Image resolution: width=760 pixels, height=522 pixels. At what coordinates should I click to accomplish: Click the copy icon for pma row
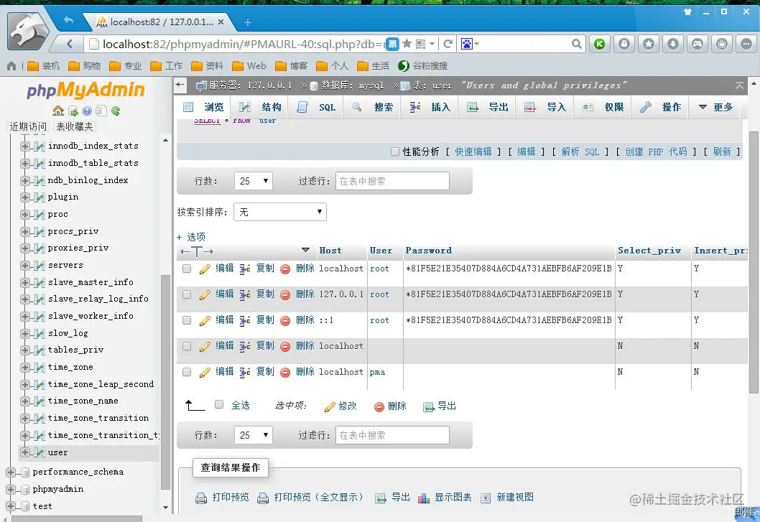(x=245, y=372)
